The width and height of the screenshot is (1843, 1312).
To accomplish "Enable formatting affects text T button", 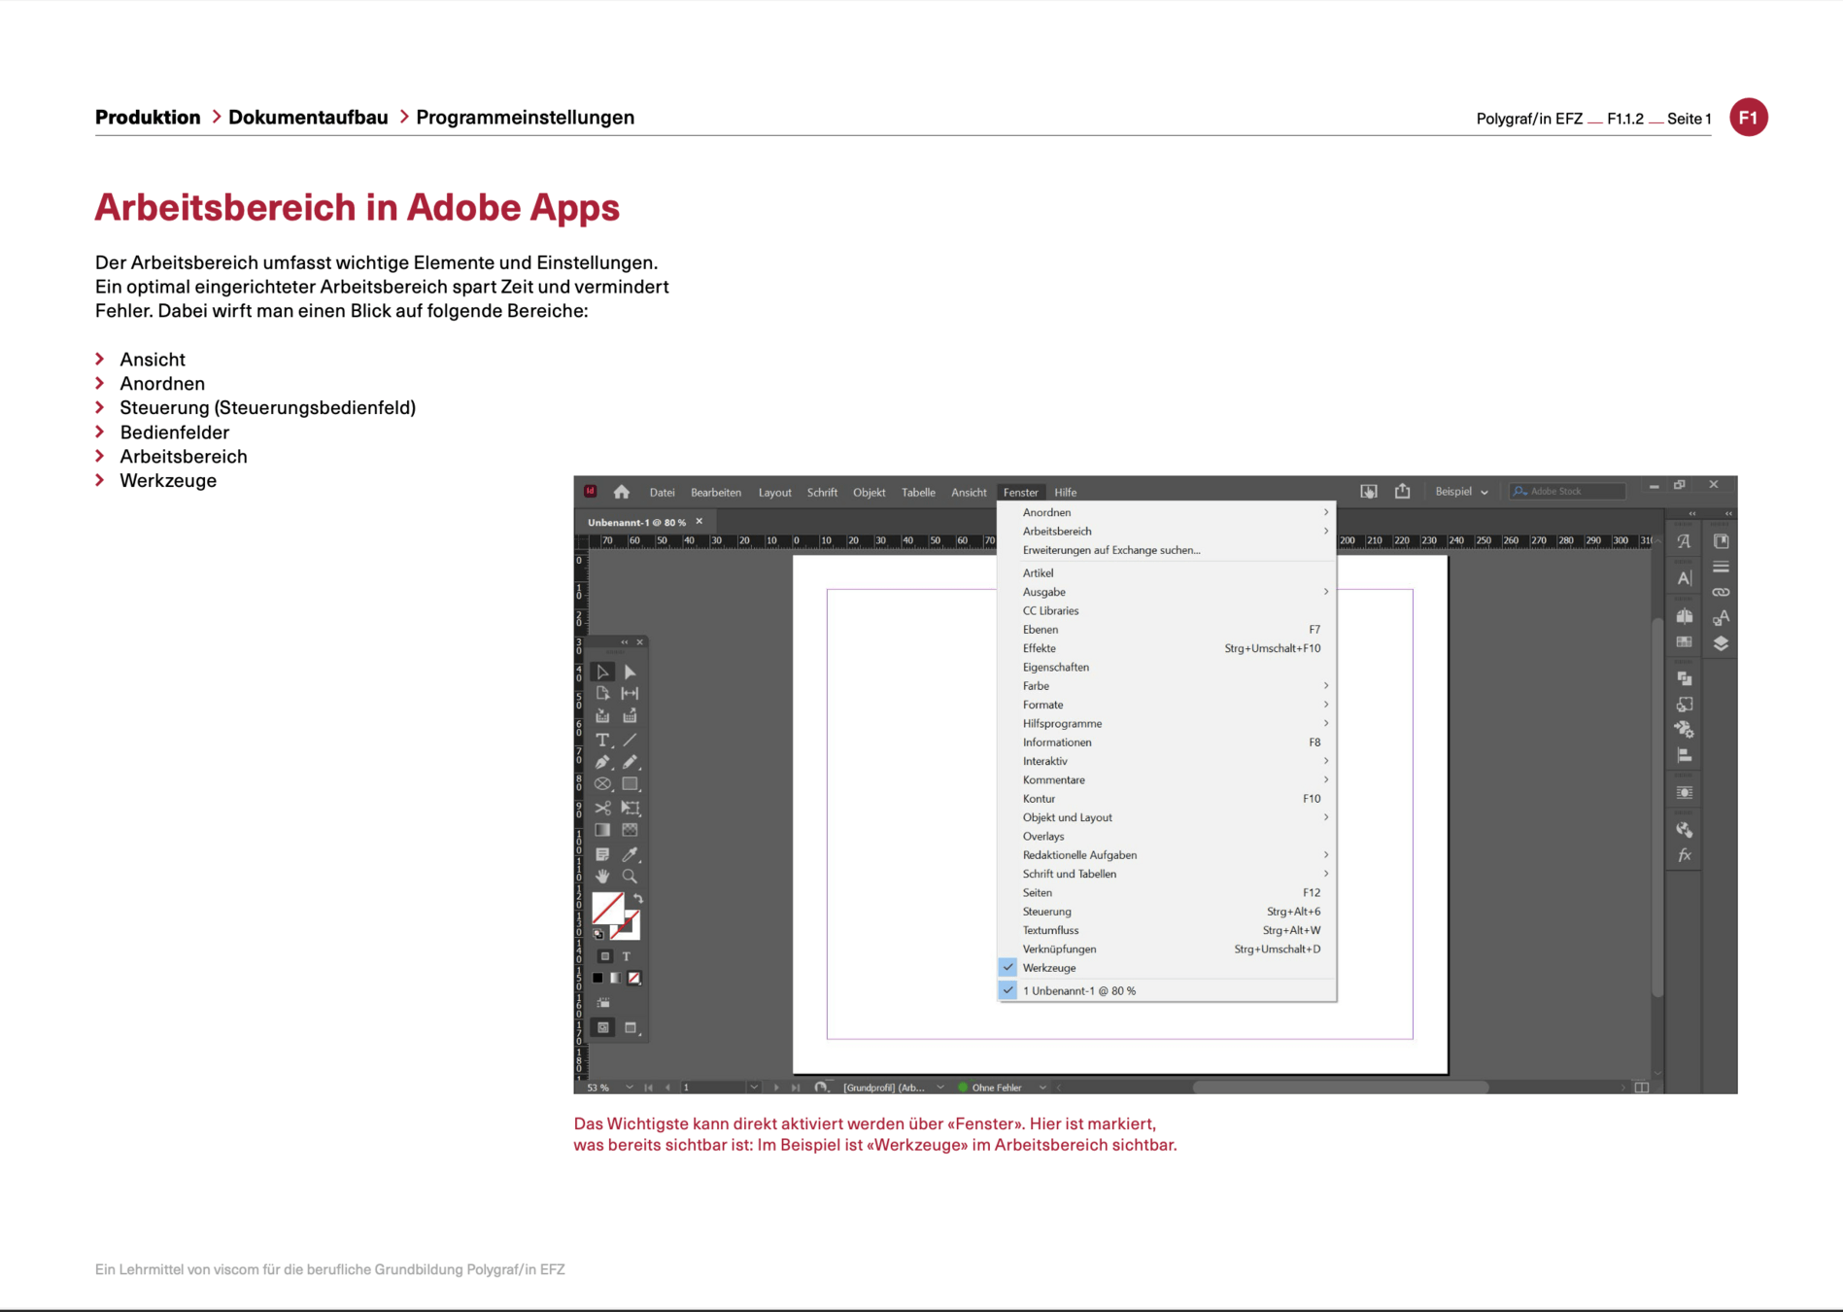I will coord(627,956).
